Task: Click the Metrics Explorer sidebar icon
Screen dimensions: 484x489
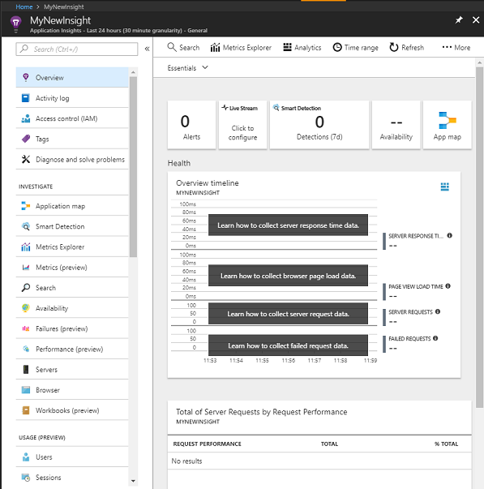Action: pyautogui.click(x=26, y=247)
